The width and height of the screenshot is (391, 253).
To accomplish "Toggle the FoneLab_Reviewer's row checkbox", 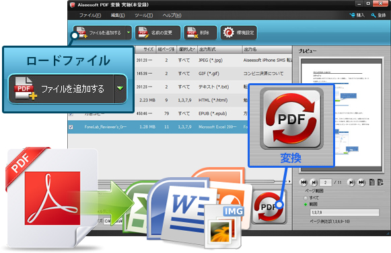I will (71, 127).
